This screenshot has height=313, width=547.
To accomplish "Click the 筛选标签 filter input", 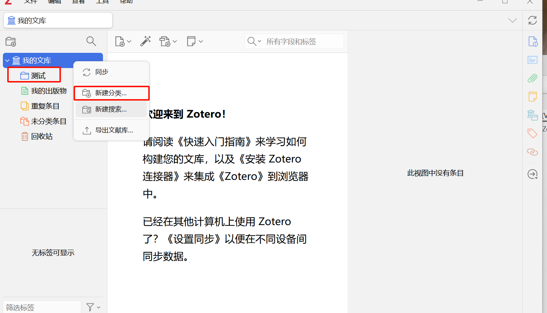I will (42, 307).
